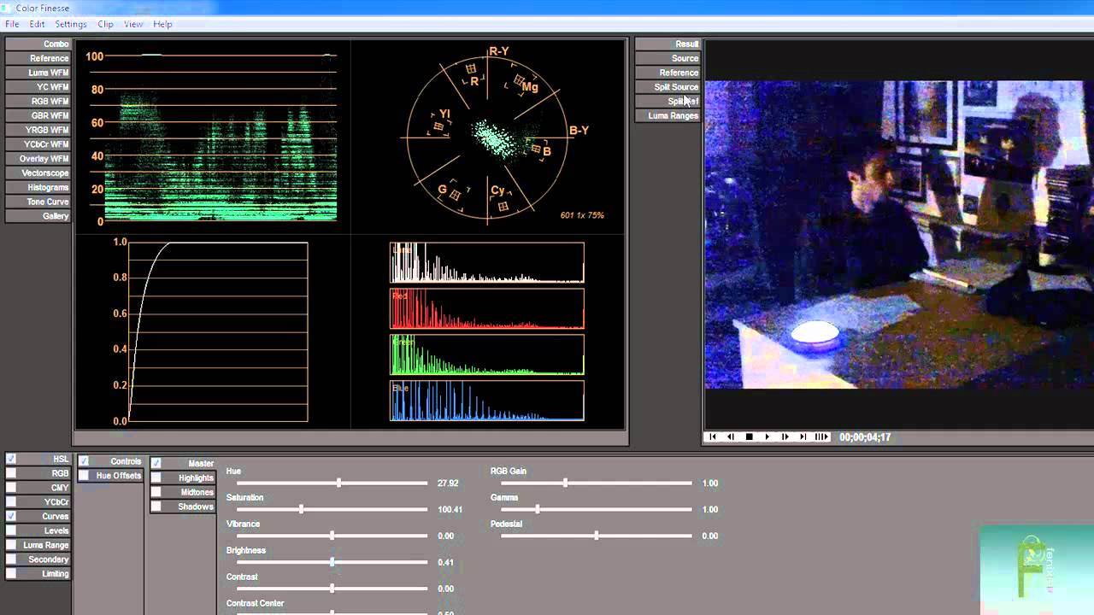Switch to the RGB WFM scope
Viewport: 1094px width, 615px height.
click(38, 101)
